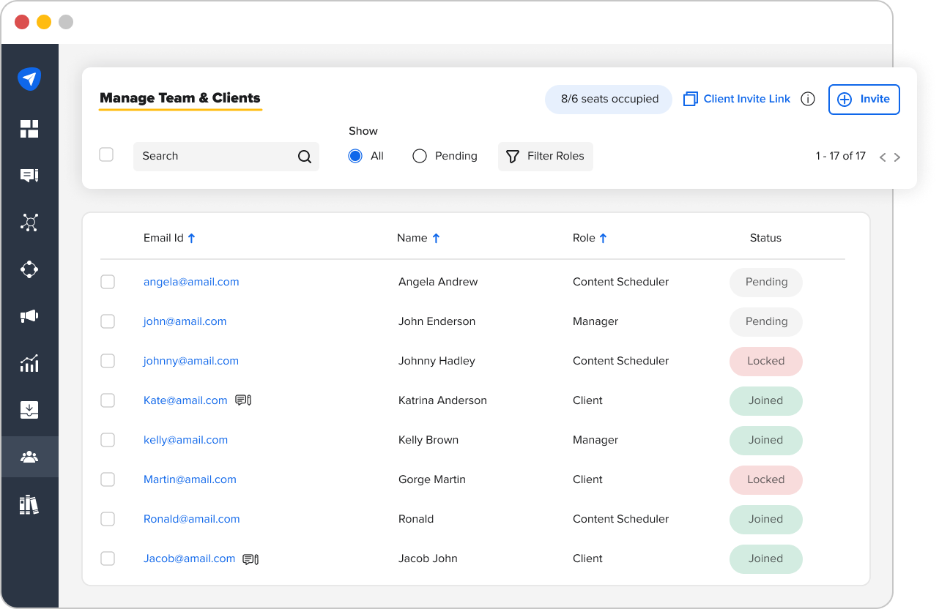Image resolution: width=939 pixels, height=609 pixels.
Task: Sort the table by the Role column
Action: [590, 237]
